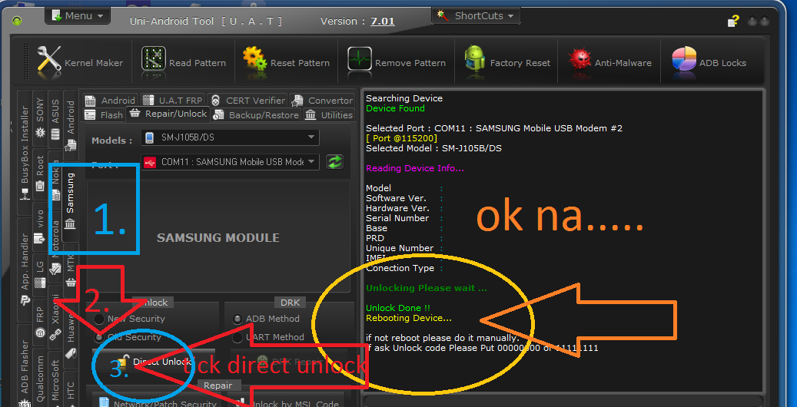
Task: Click the version number 7.01 link
Action: pos(382,22)
